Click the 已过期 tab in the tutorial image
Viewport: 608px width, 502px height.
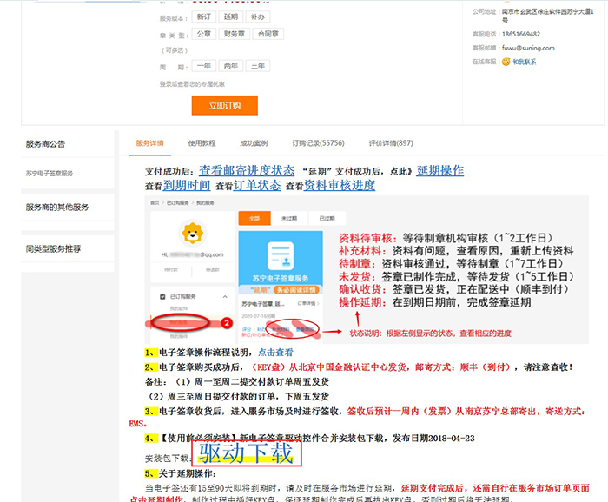click(327, 218)
